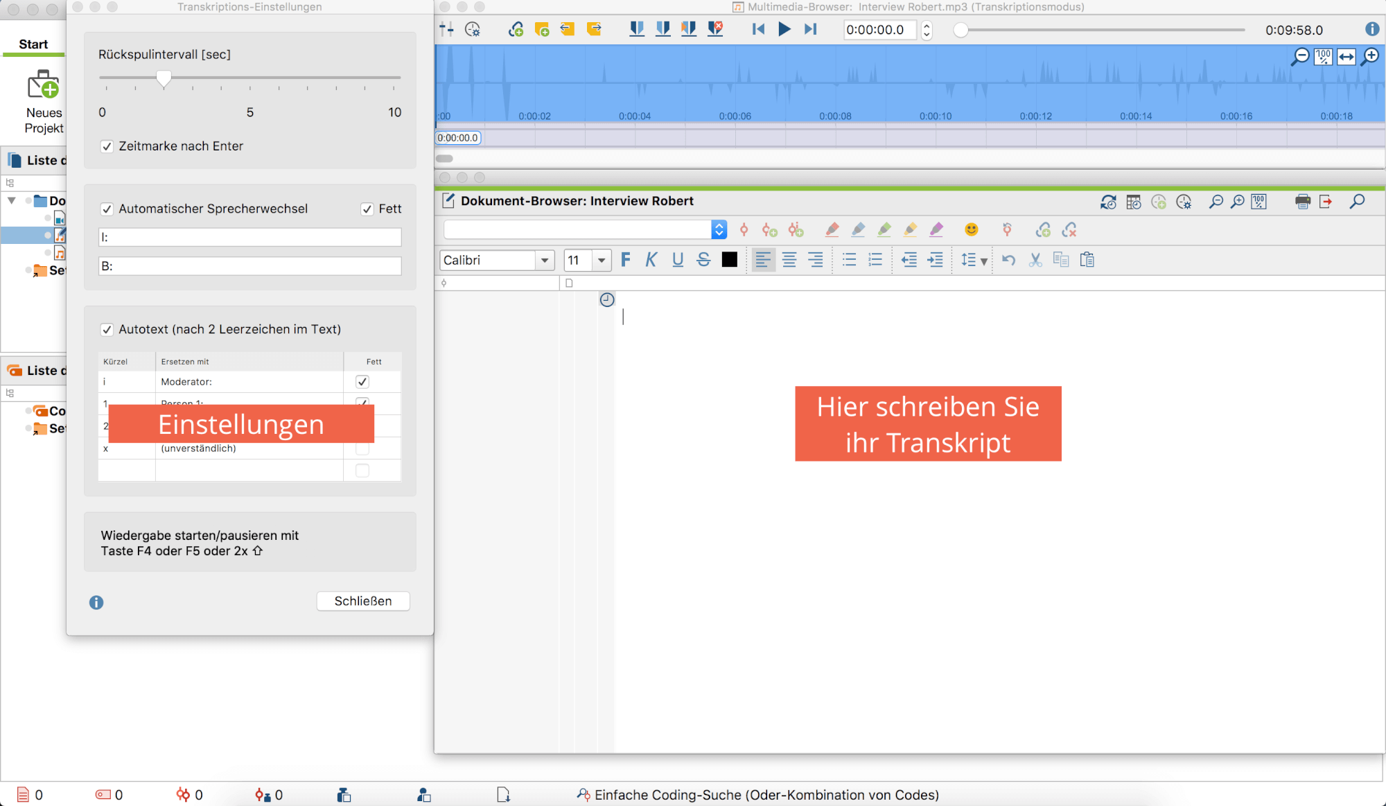This screenshot has height=806, width=1386.
Task: Click the Rückspulintervall slider handle
Action: (x=164, y=79)
